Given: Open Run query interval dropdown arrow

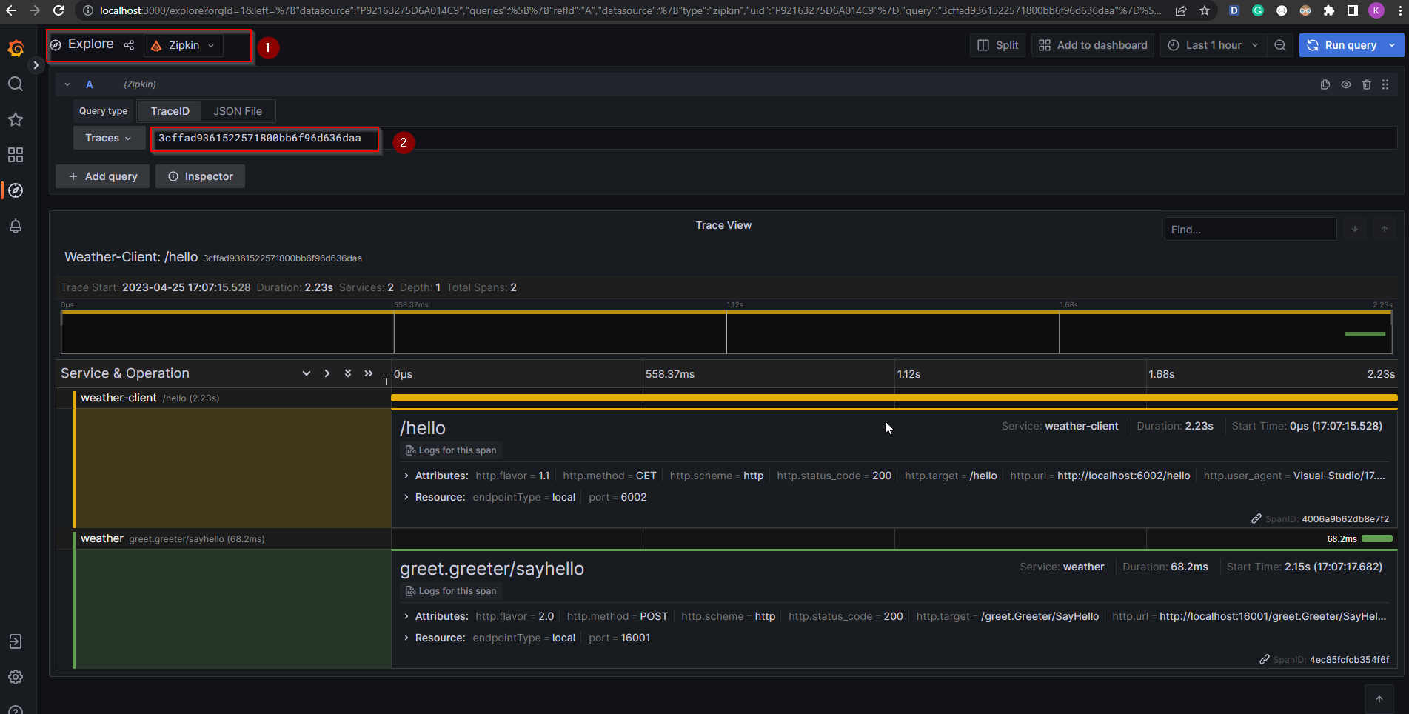Looking at the screenshot, I should [x=1392, y=45].
